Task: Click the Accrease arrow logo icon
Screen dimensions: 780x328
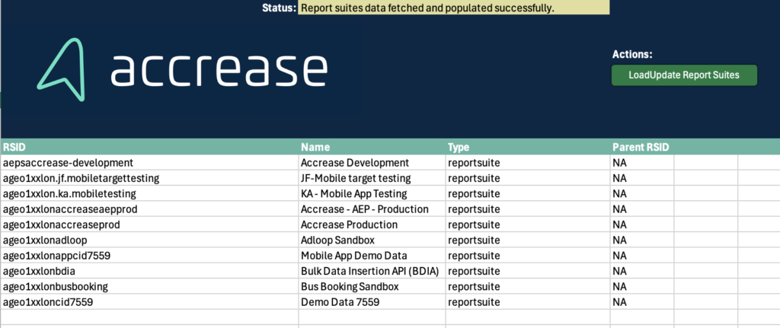Action: 61,69
